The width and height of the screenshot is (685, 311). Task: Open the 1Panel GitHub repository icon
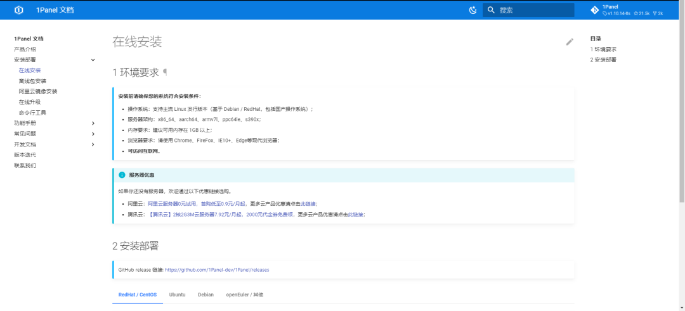point(594,10)
